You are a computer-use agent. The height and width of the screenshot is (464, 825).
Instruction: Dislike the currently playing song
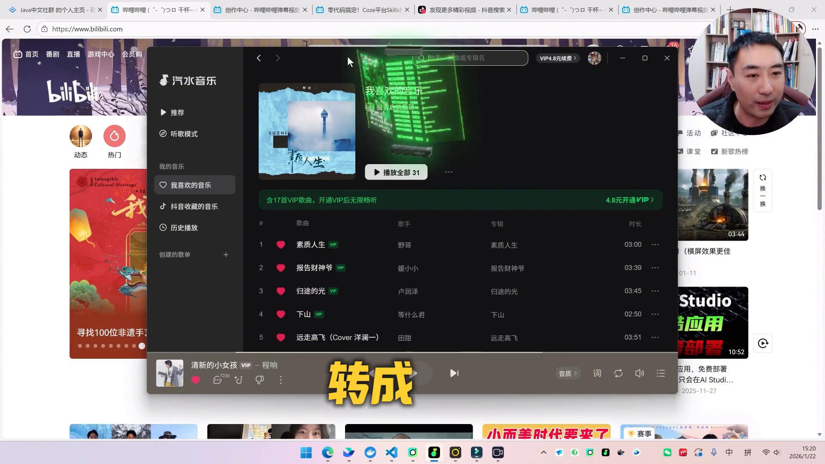coord(260,380)
